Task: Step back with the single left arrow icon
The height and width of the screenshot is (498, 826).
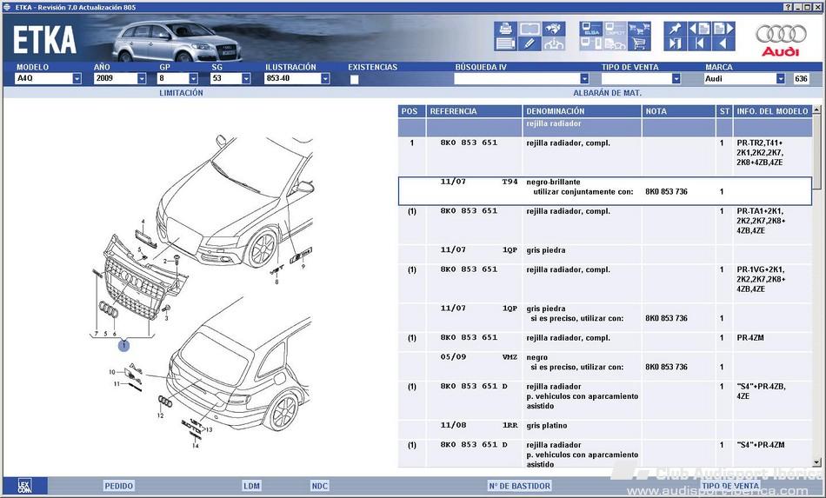Action: [x=723, y=43]
